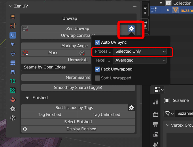Collapse the Collection tree arrow in the outliner
Screen dimensions: 193x147
point(161,3)
